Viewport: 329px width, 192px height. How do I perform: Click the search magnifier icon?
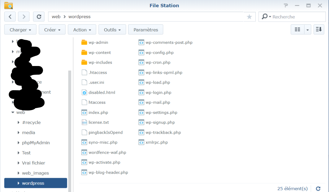click(x=265, y=16)
